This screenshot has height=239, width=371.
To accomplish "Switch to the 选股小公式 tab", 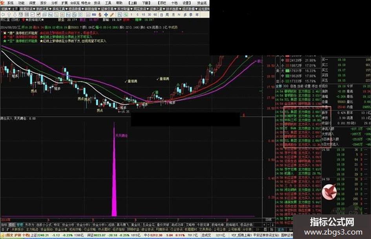I will pos(44,225).
